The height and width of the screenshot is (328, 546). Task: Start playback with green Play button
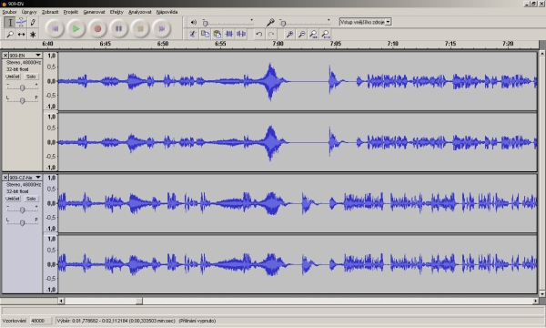pos(76,28)
